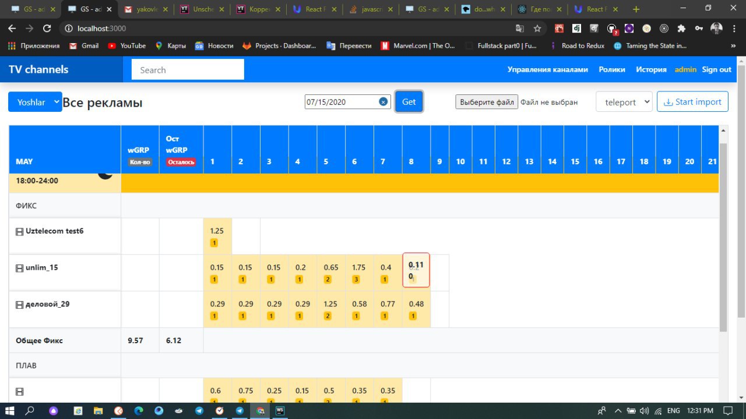Open File Explorer from the taskbar
Screen dimensions: 746x419
[x=98, y=410]
